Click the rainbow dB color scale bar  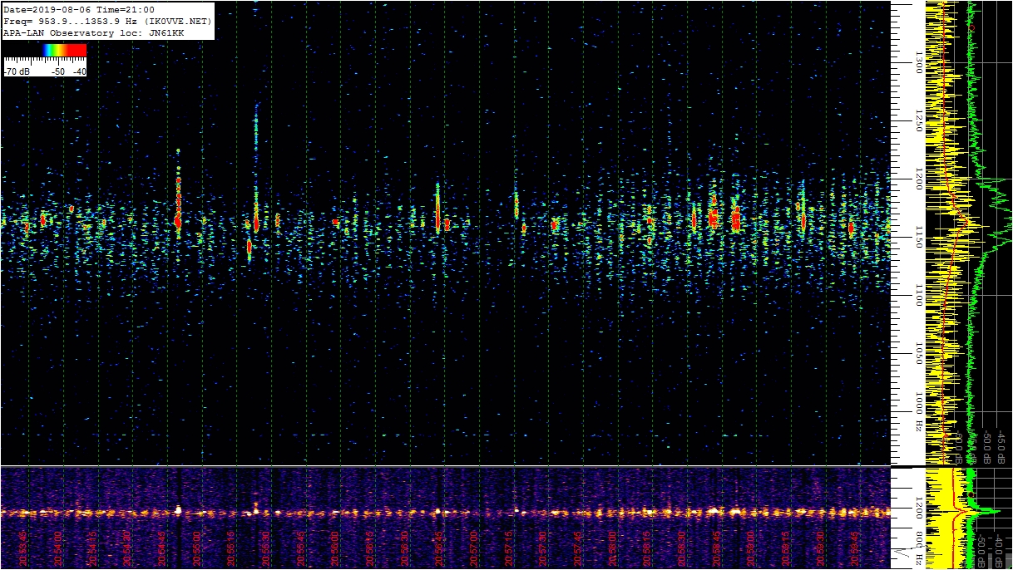[44, 50]
